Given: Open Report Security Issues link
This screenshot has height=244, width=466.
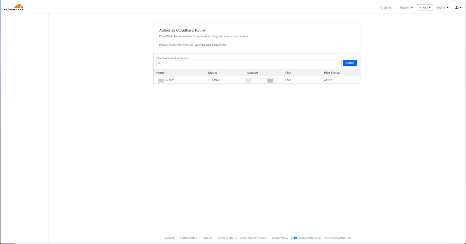Looking at the screenshot, I should [253, 238].
